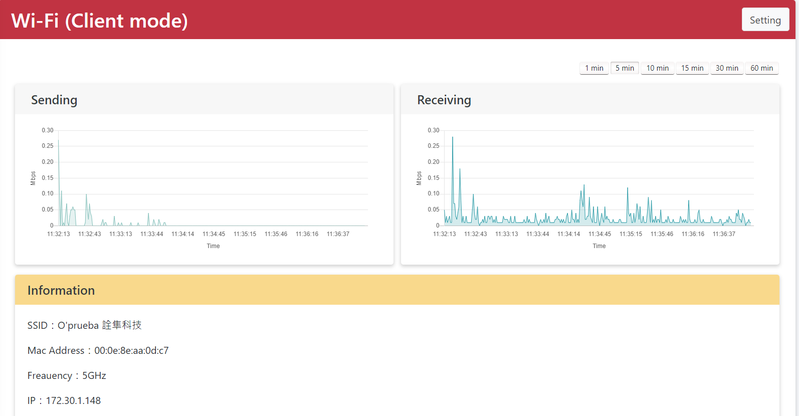Click the Sending panel heading

tap(54, 100)
